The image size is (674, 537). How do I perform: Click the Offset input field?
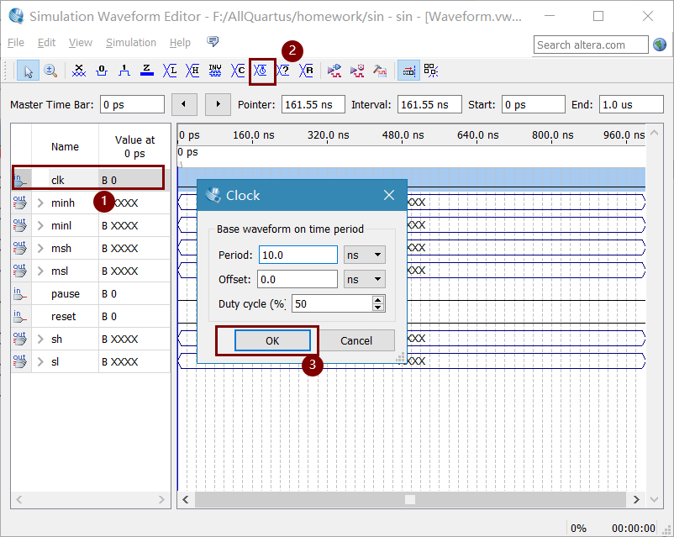(x=298, y=280)
